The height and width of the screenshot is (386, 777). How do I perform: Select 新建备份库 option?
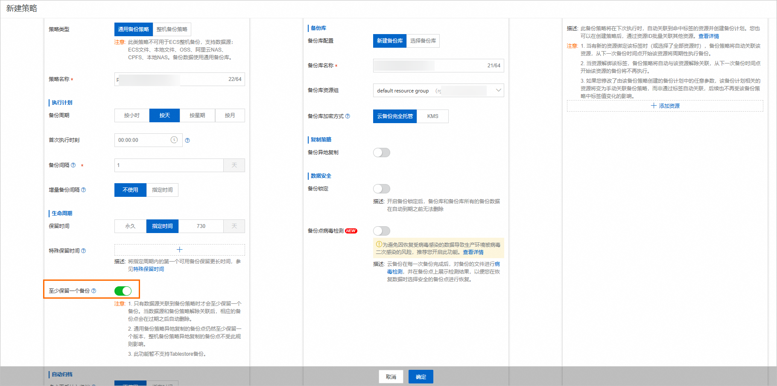click(390, 41)
